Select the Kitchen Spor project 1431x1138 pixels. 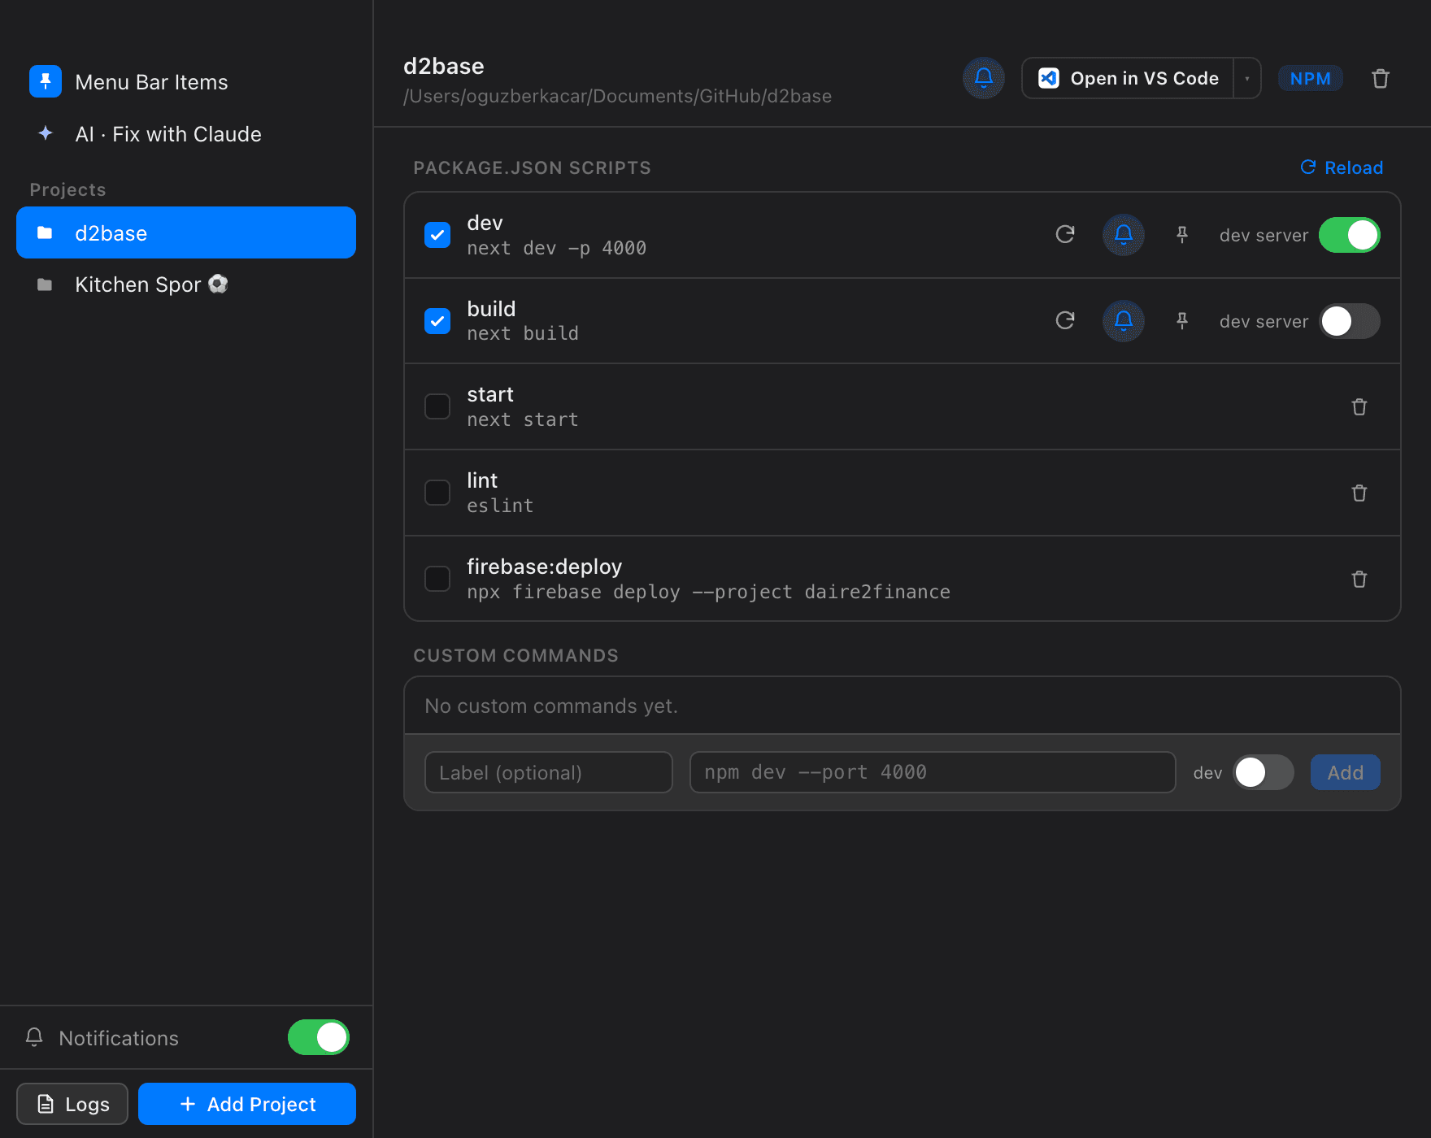186,284
